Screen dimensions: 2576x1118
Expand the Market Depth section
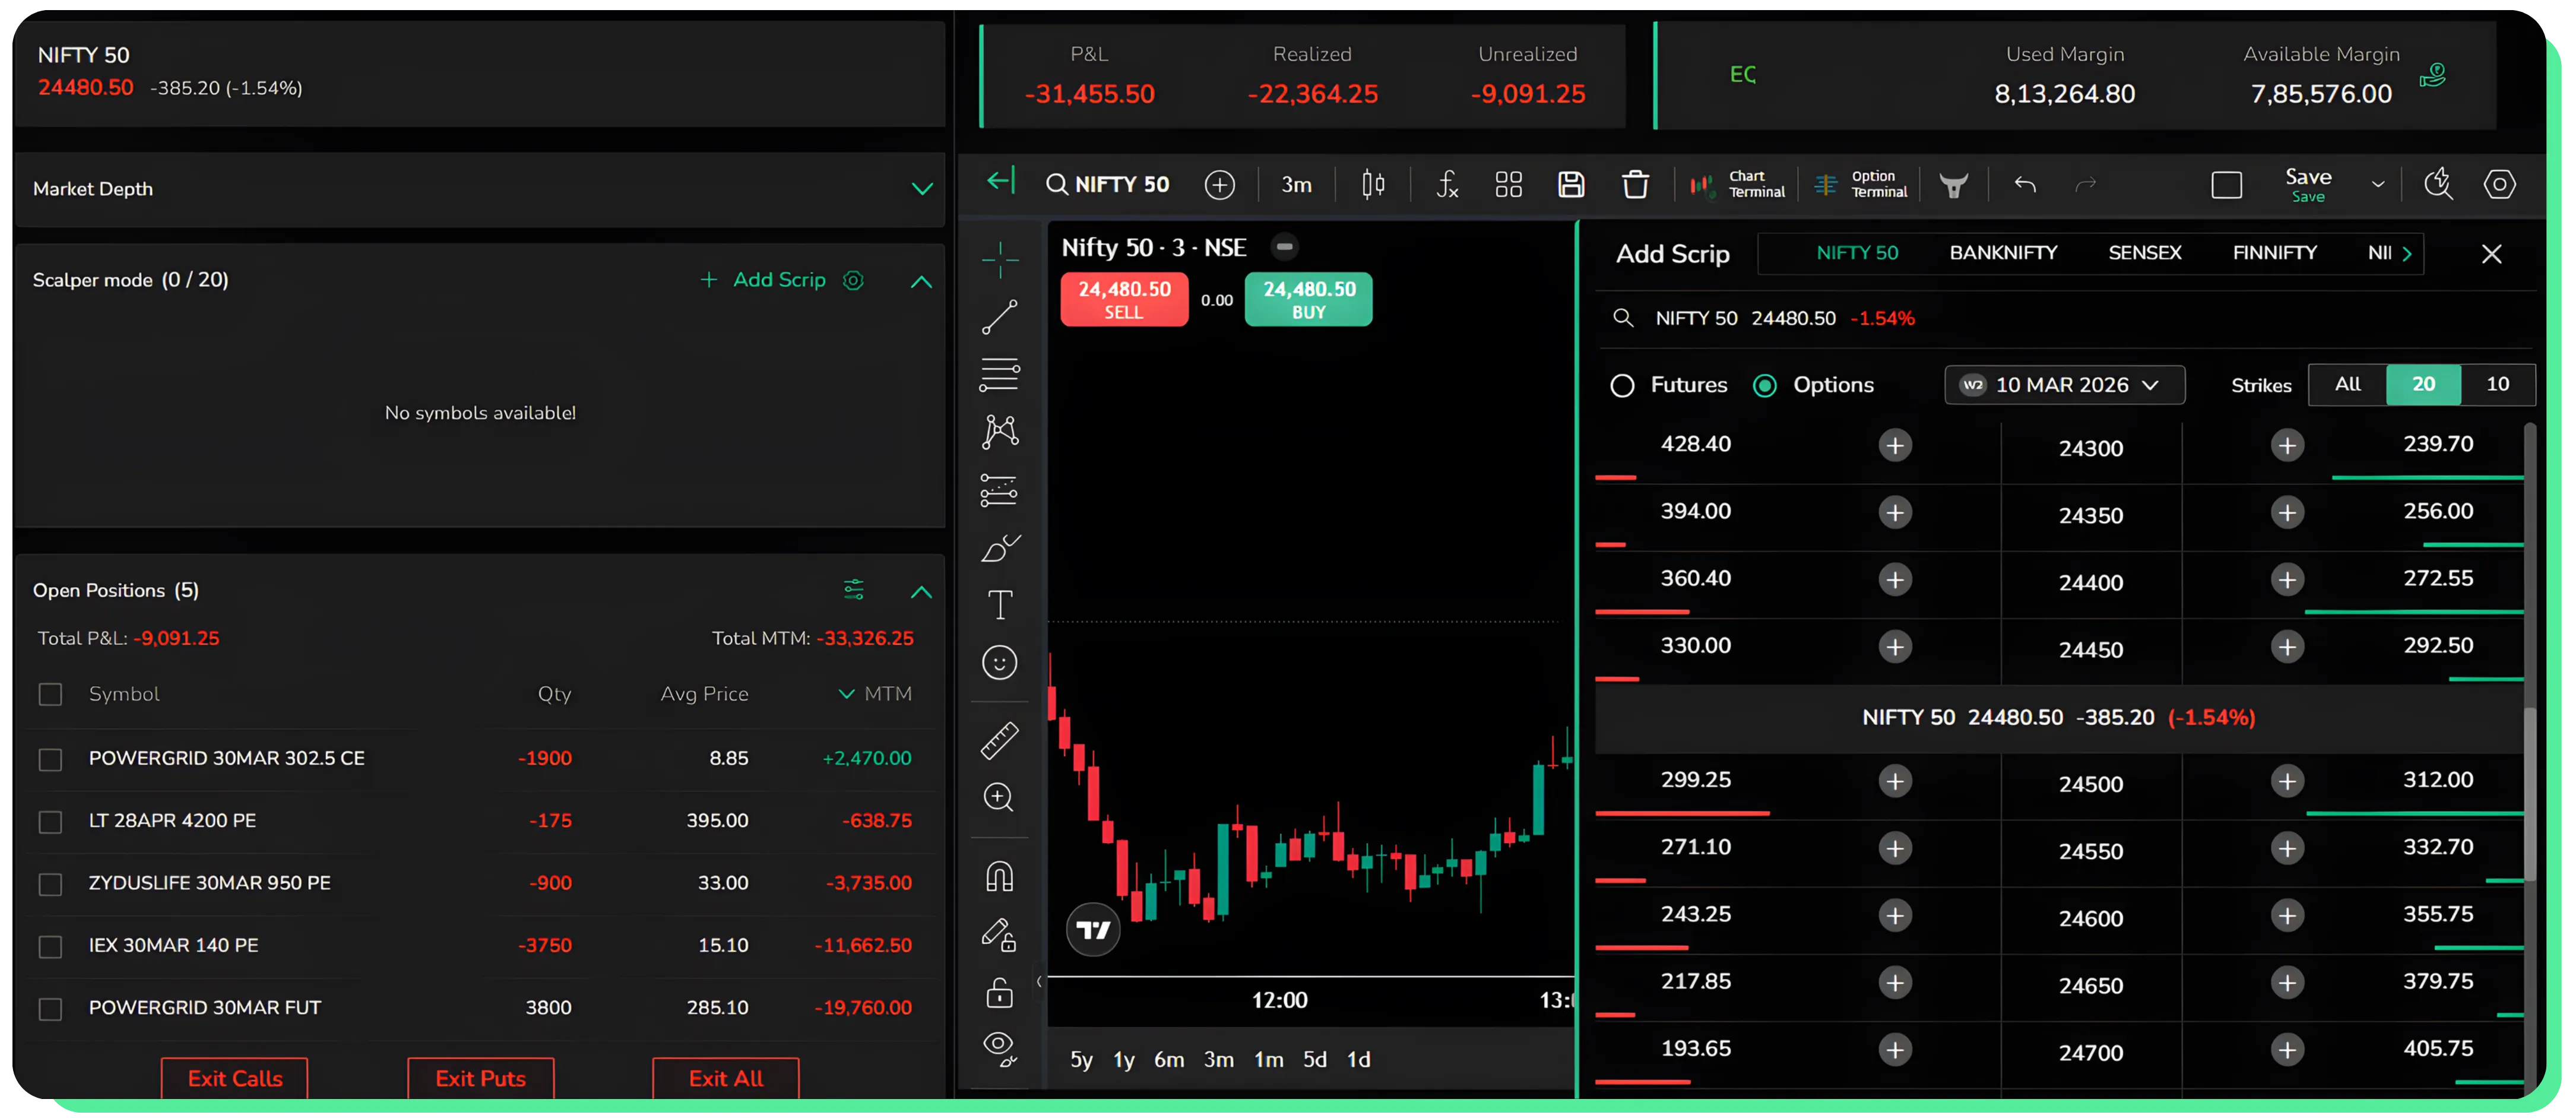[922, 188]
